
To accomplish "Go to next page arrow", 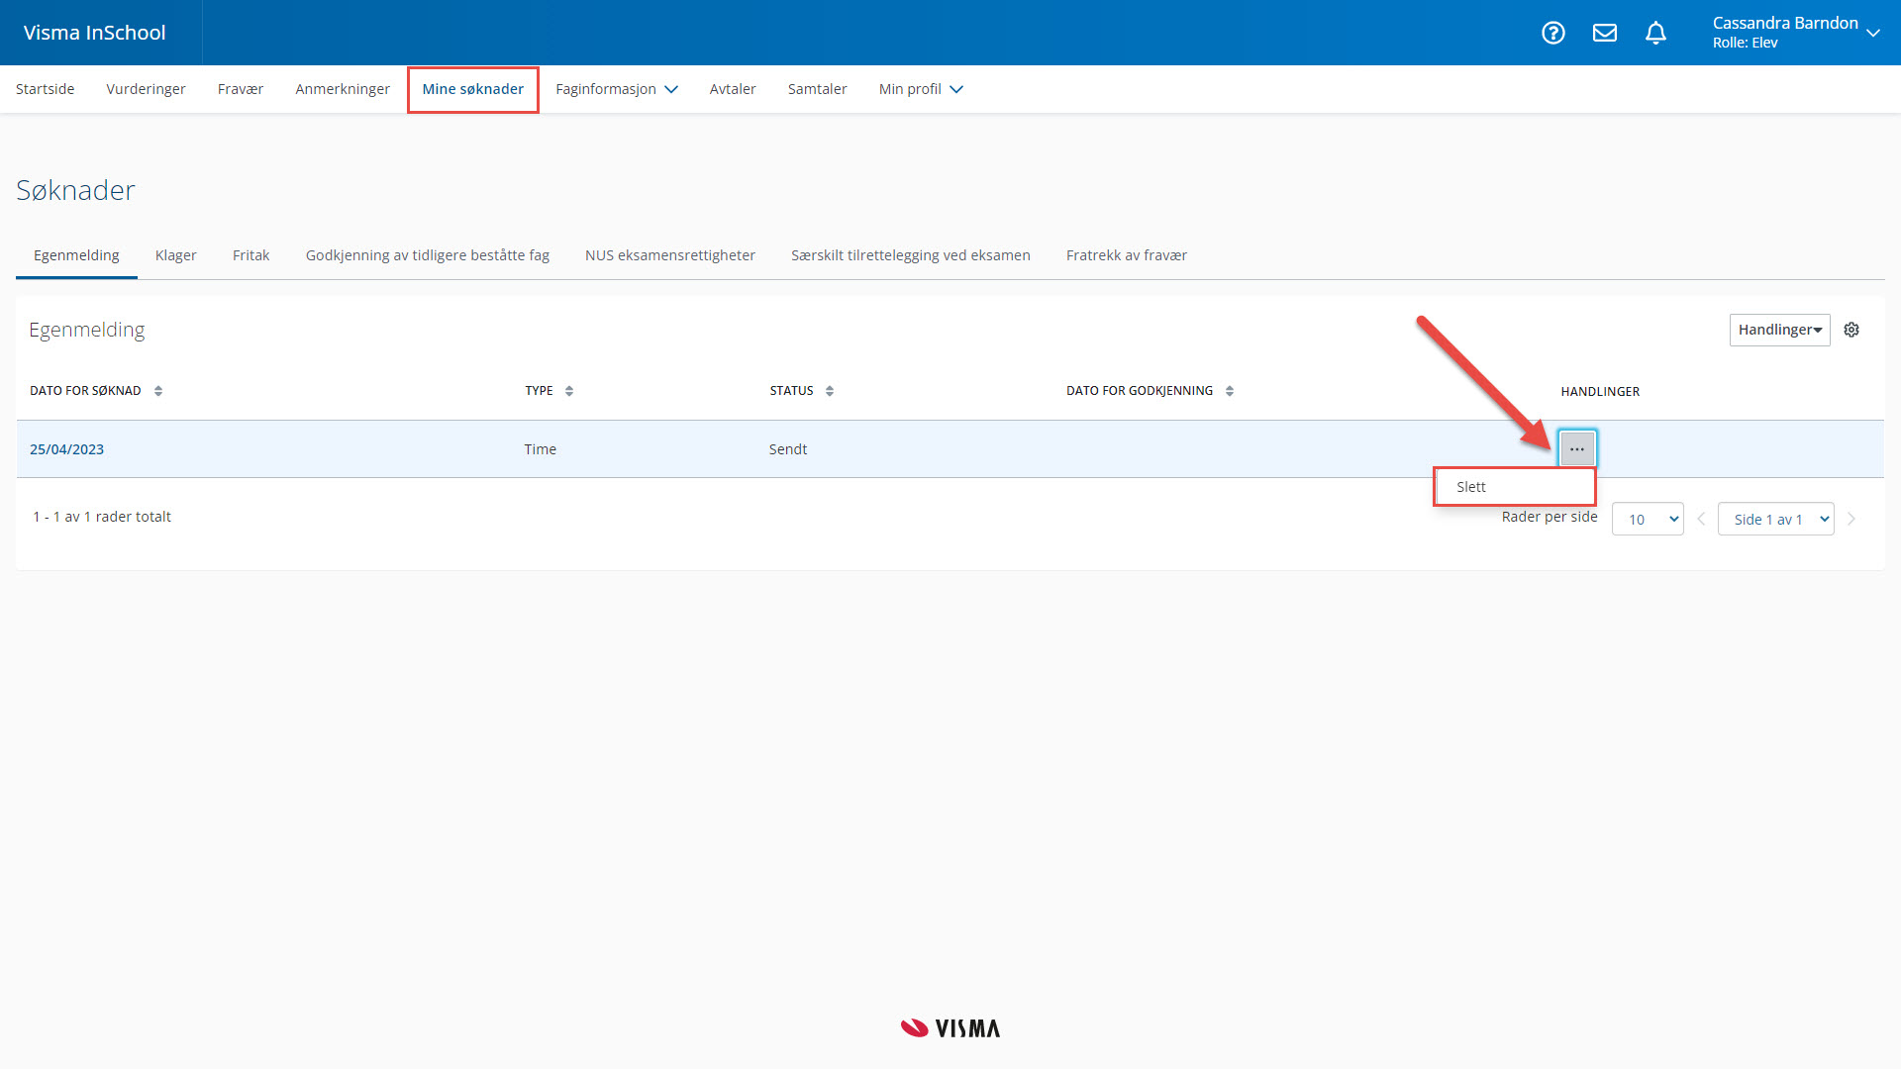I will [x=1851, y=519].
